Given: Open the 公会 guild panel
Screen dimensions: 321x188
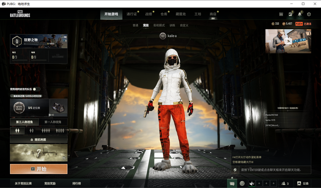Looking at the screenshot, I should (303, 184).
